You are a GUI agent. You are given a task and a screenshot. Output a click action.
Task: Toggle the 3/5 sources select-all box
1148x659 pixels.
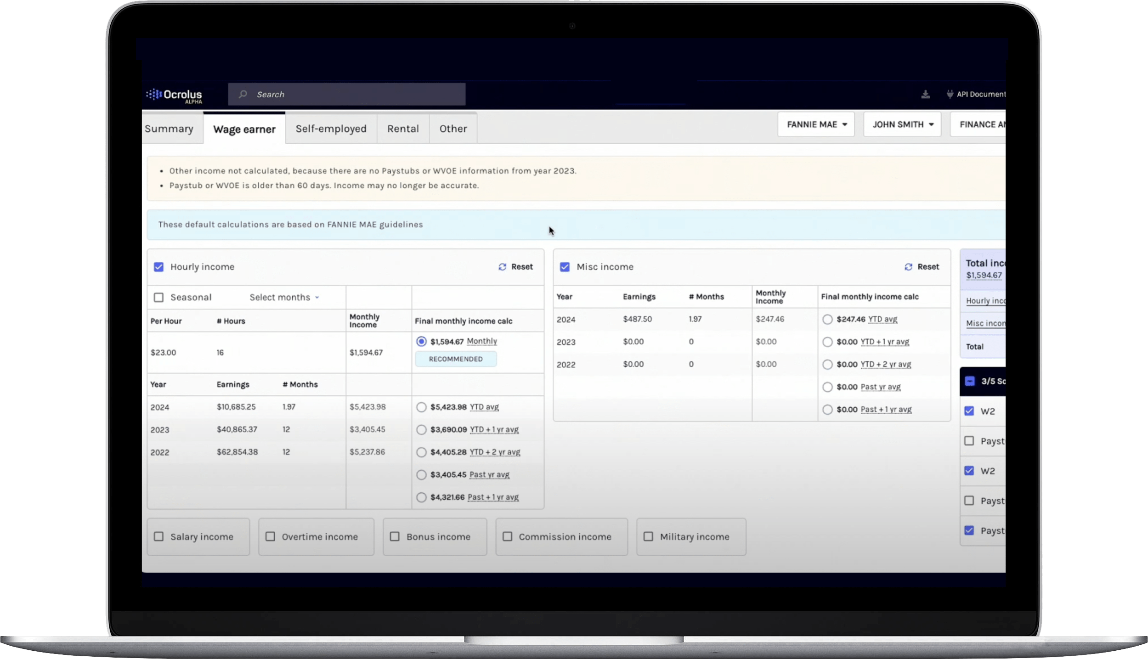click(970, 381)
